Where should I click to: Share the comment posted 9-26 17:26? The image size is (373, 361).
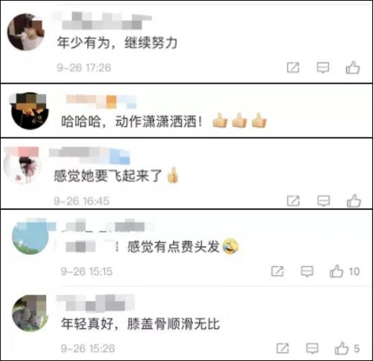(x=293, y=67)
